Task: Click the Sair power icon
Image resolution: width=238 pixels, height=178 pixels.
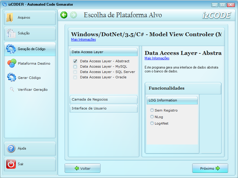Action: pyautogui.click(x=11, y=164)
